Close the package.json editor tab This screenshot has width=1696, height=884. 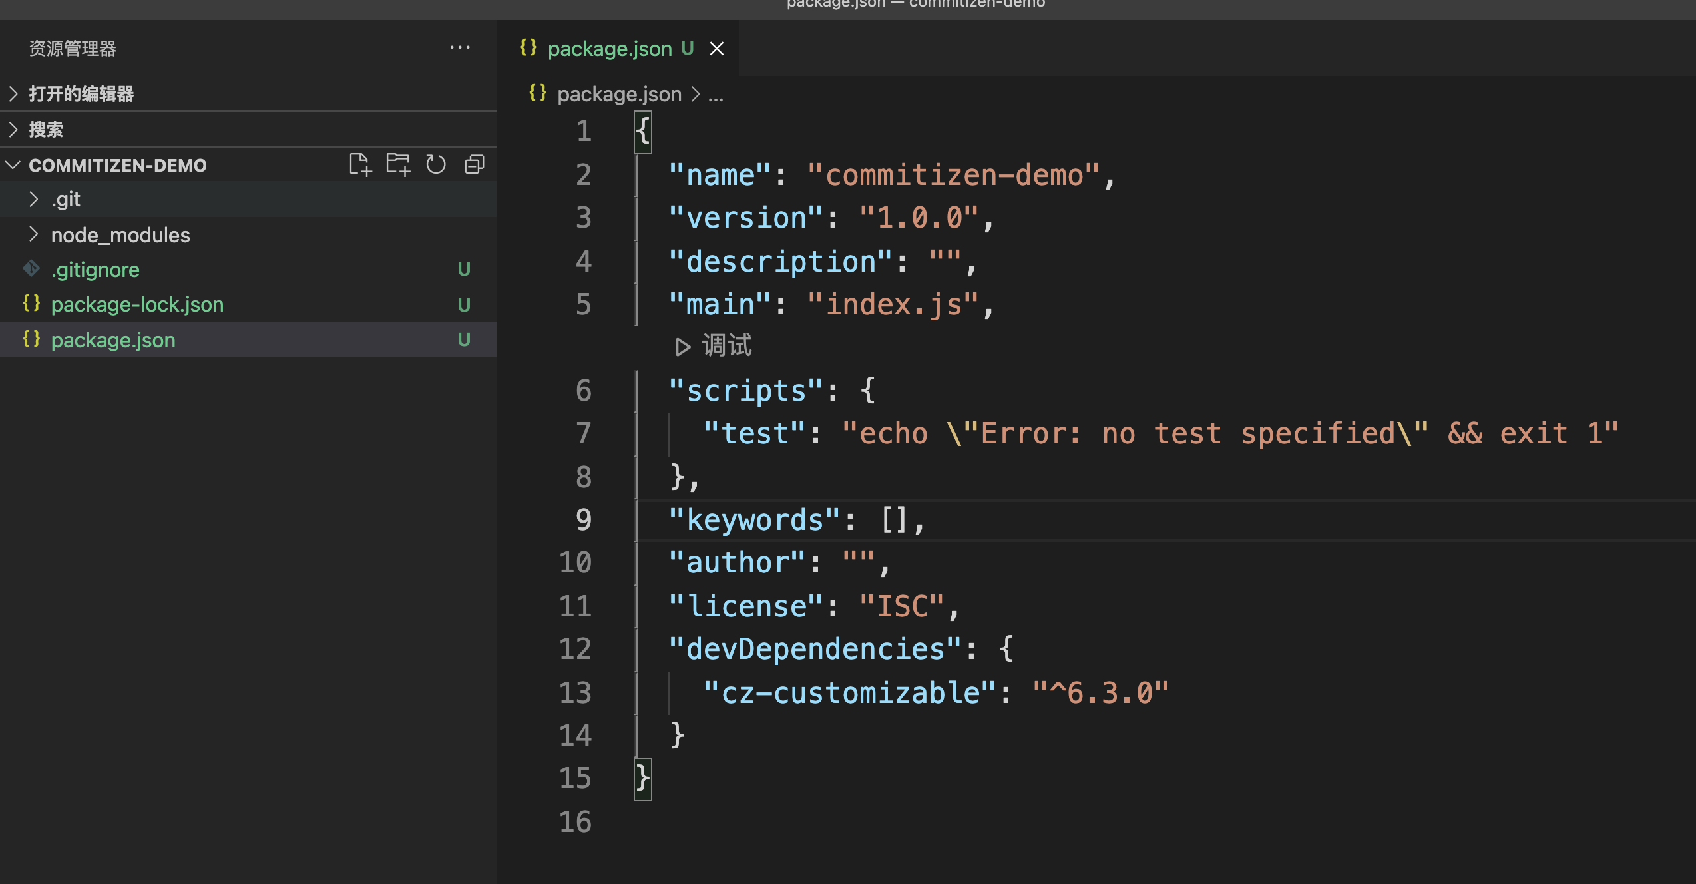tap(716, 49)
